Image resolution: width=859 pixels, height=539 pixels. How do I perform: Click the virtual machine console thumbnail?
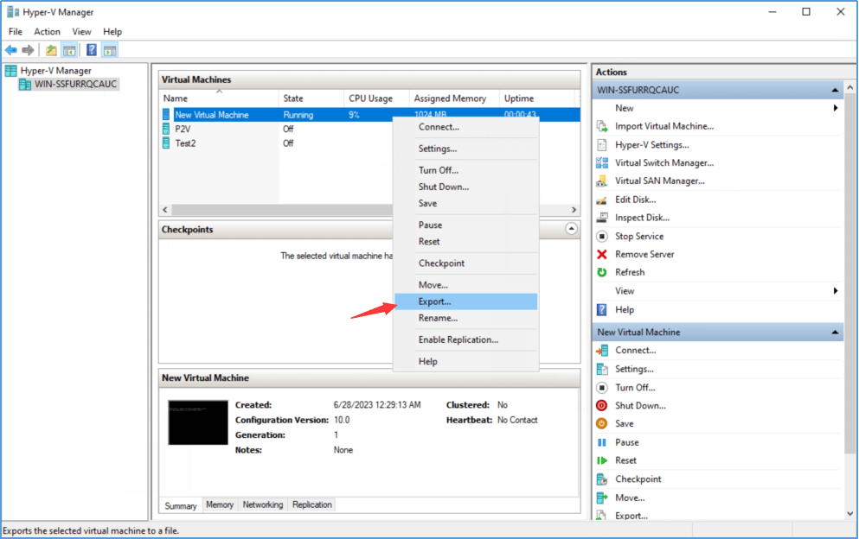pos(198,422)
